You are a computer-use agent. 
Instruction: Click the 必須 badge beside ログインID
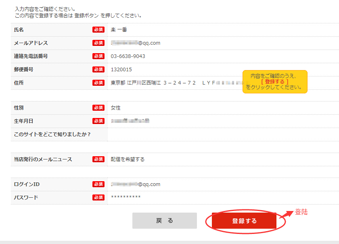pyautogui.click(x=98, y=184)
